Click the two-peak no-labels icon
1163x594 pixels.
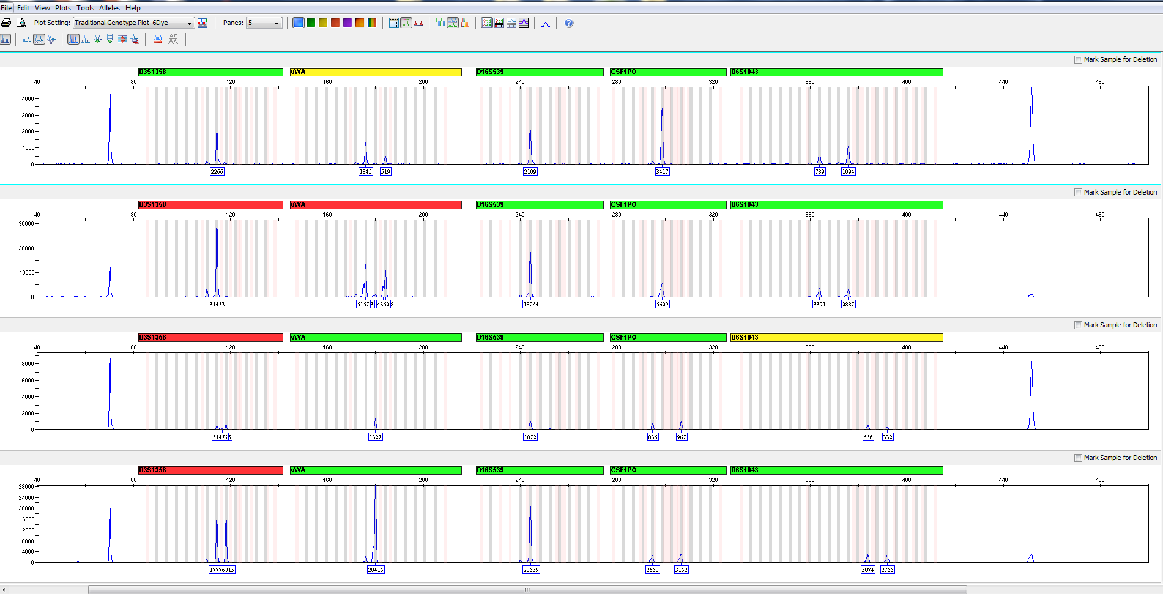click(x=27, y=39)
